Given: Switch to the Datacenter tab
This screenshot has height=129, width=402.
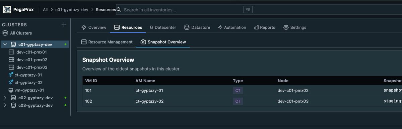Looking at the screenshot, I should (x=163, y=27).
